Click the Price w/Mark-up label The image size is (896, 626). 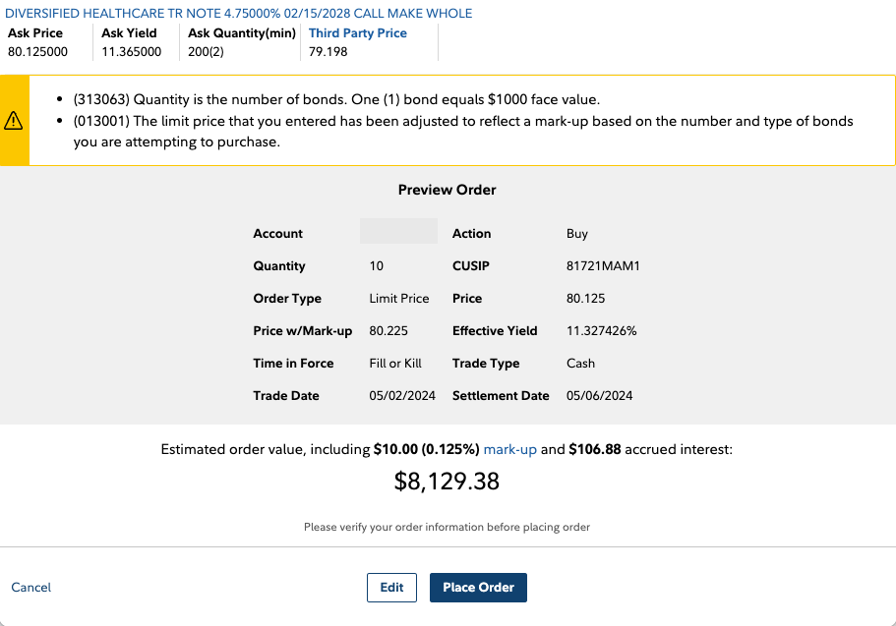tap(302, 331)
